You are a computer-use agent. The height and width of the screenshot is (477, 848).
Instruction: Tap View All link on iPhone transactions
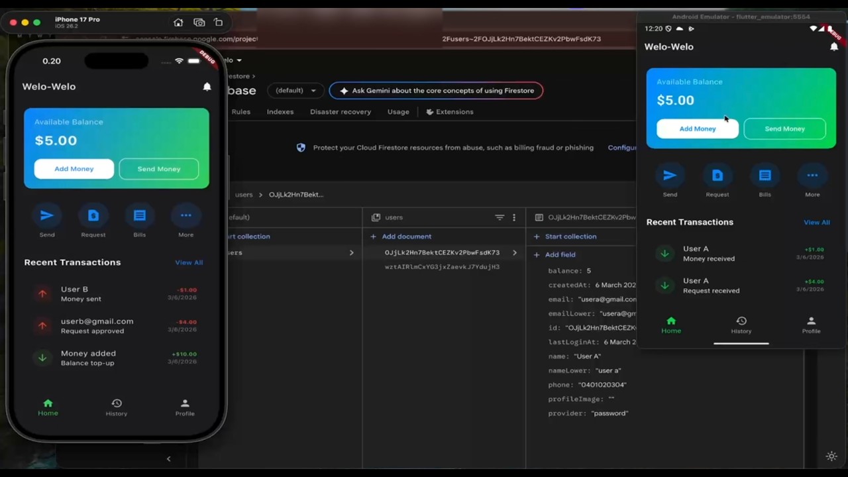[189, 262]
